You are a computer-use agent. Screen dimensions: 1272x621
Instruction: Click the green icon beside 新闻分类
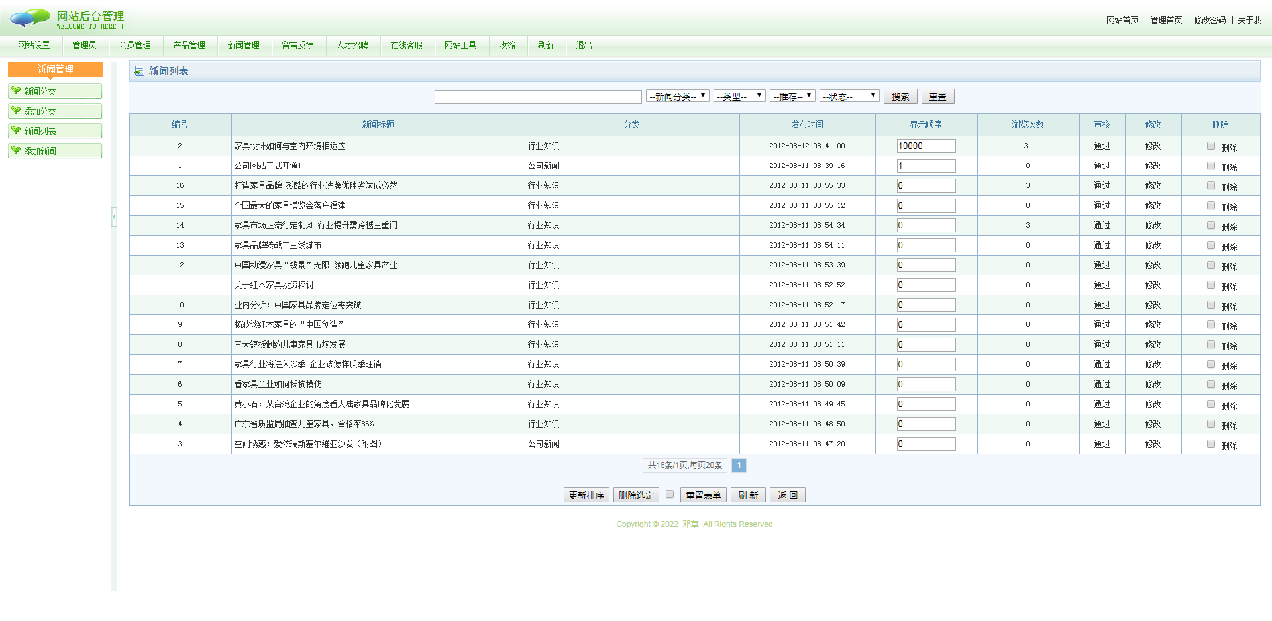[x=16, y=91]
